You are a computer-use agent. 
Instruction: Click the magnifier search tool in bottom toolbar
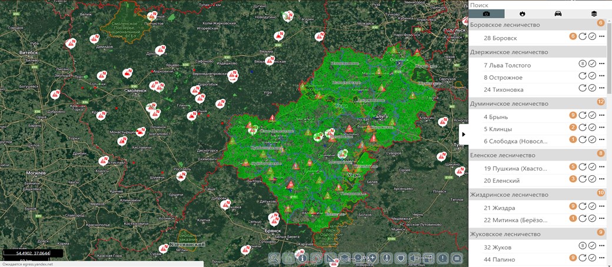274,258
